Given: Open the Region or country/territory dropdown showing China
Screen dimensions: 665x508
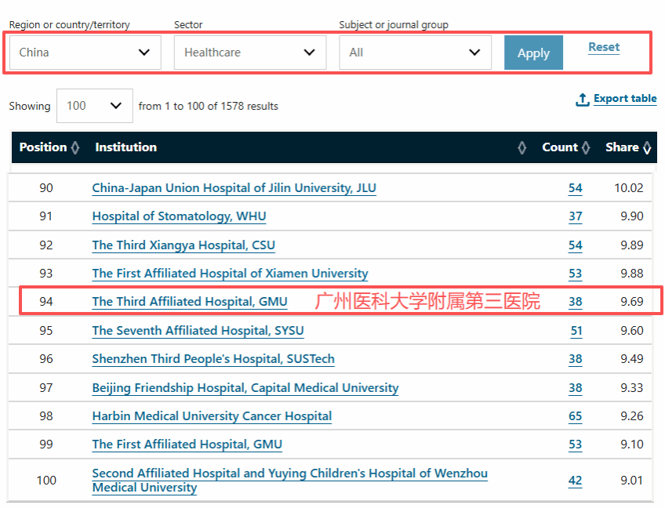Looking at the screenshot, I should pyautogui.click(x=85, y=53).
